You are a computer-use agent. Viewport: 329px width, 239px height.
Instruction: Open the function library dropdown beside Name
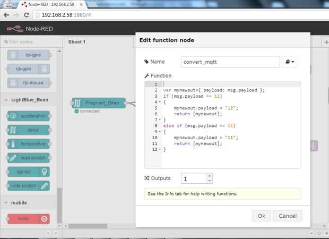pyautogui.click(x=290, y=62)
